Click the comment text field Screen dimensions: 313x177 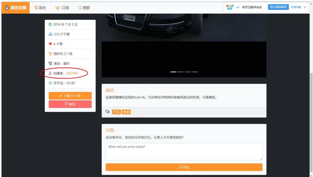click(184, 152)
